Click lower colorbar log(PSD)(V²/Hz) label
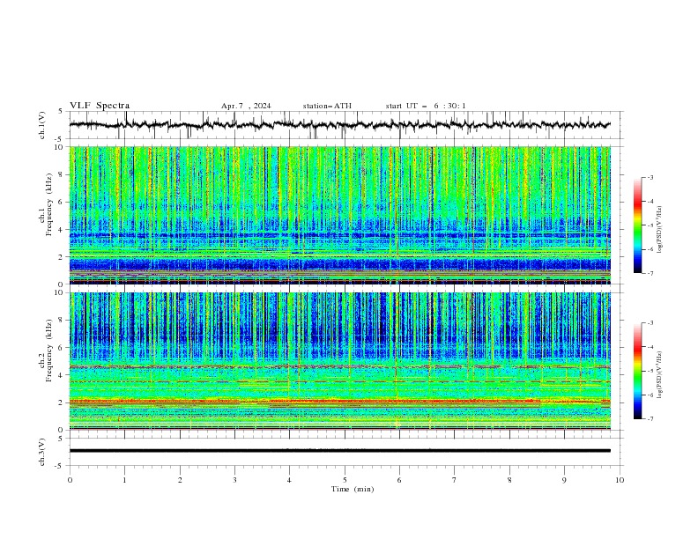 [659, 375]
